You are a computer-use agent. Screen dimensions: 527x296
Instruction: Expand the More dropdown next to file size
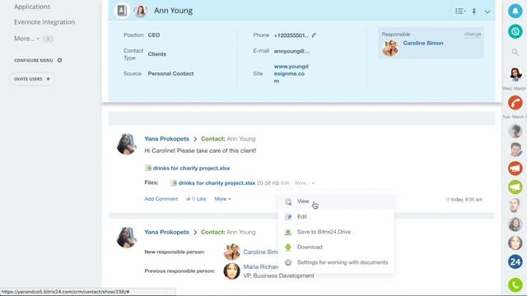pyautogui.click(x=305, y=183)
